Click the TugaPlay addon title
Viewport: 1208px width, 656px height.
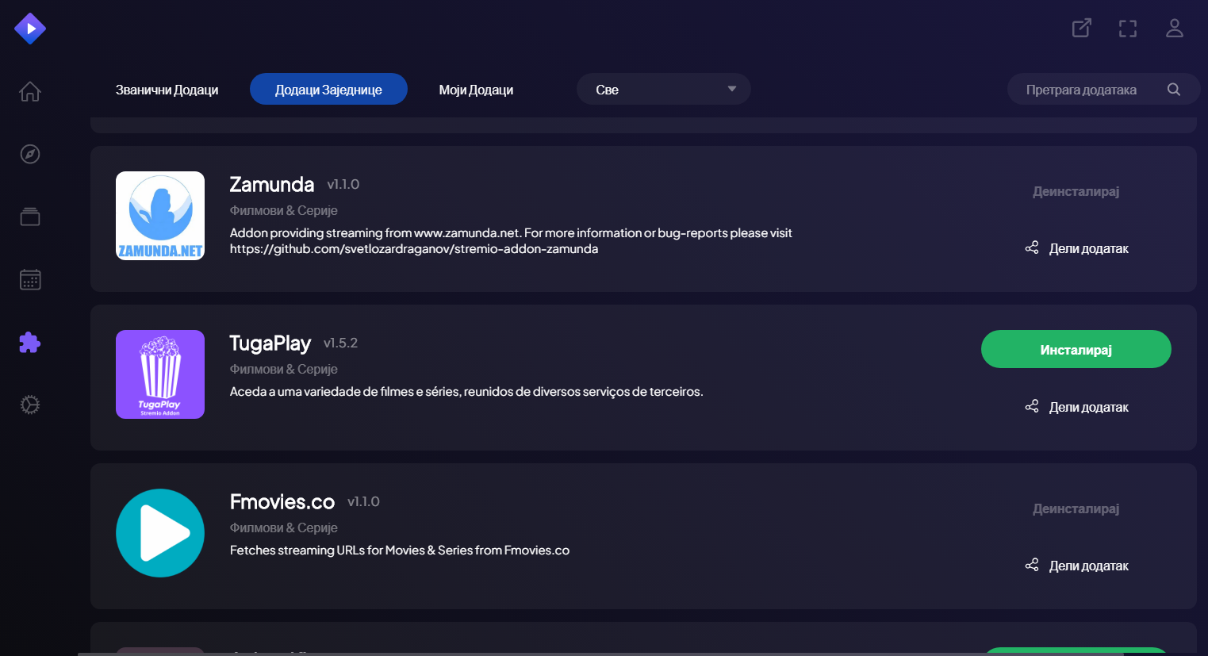point(270,343)
